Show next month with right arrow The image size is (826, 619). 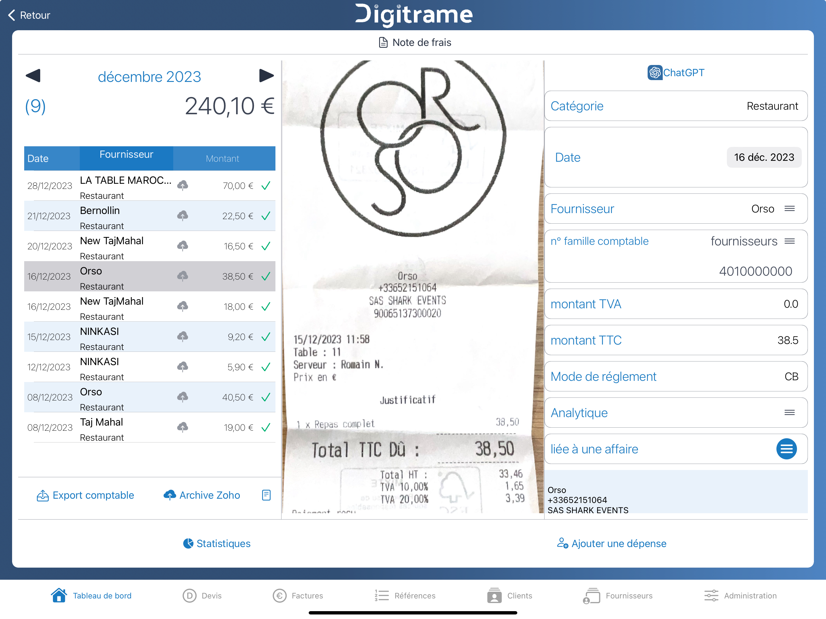[267, 76]
